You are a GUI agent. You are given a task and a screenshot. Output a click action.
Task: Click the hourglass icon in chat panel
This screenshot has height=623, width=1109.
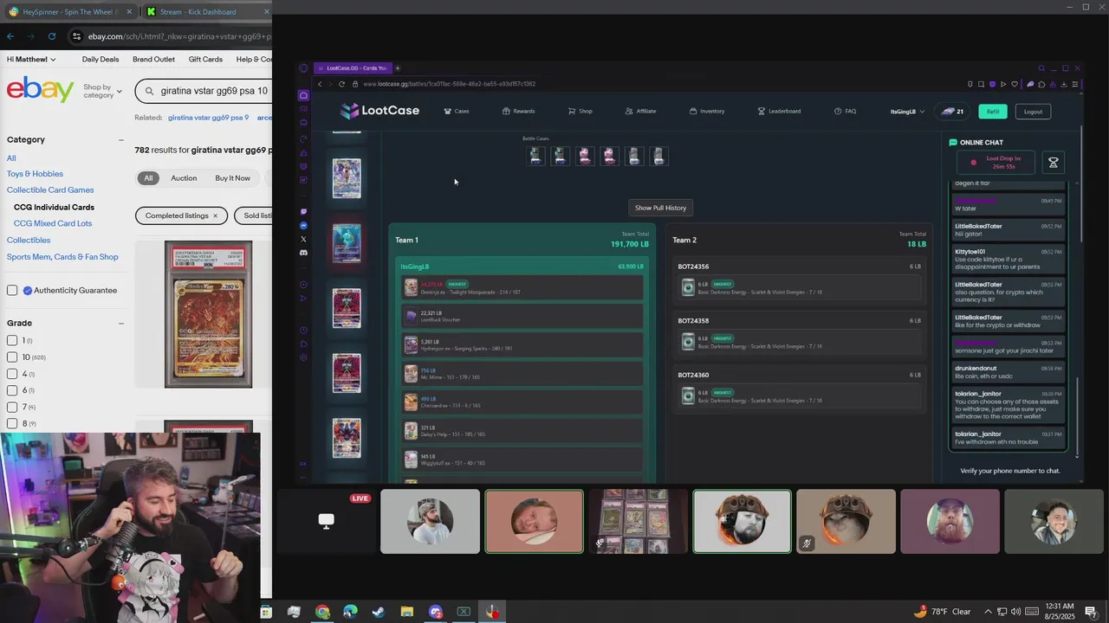point(1054,162)
